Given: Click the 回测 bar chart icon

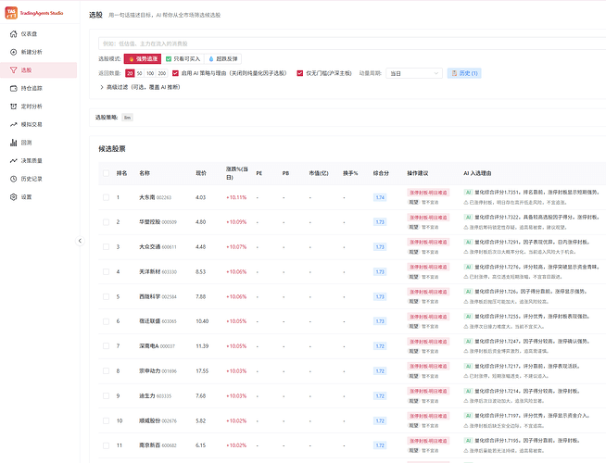Looking at the screenshot, I should 14,143.
